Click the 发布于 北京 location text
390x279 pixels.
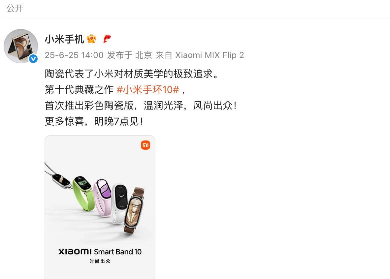pos(130,55)
